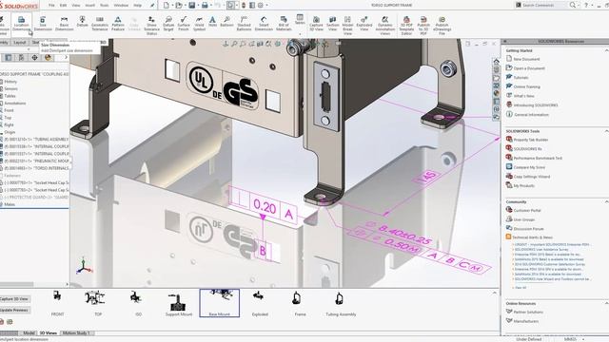This screenshot has height=342, width=609.
Task: Open the 3D PDF Template Editor
Action: pos(406,26)
